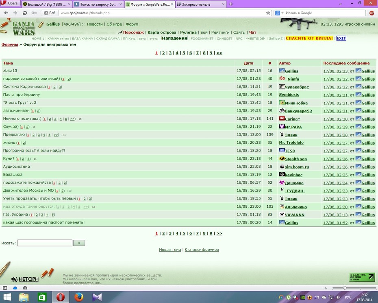Click the Adblock icon next to the search field
The height and width of the screenshot is (303, 378).
(372, 13)
